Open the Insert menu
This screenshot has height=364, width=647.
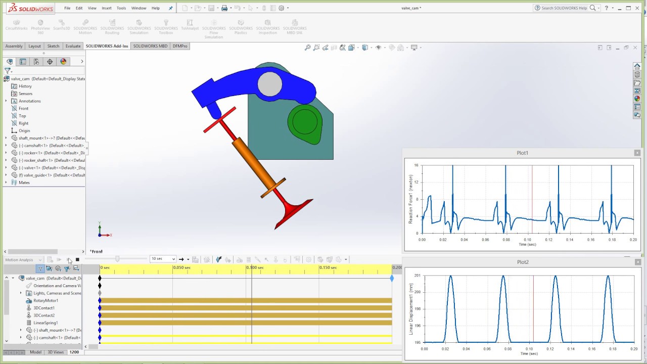pos(107,8)
